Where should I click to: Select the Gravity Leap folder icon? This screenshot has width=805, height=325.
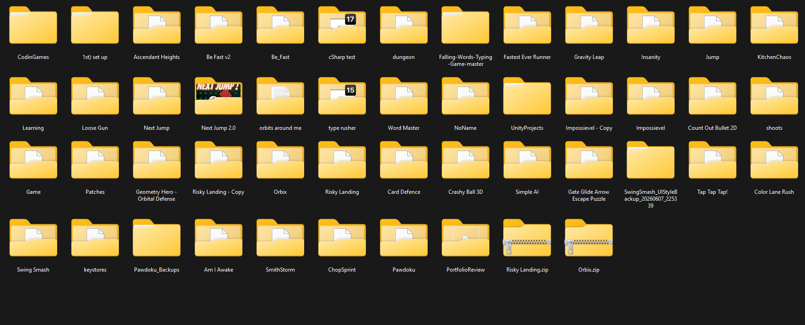point(589,25)
